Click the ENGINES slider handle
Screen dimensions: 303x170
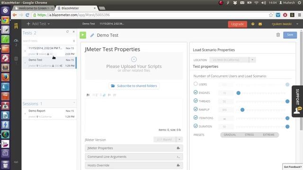pyautogui.click(x=238, y=93)
